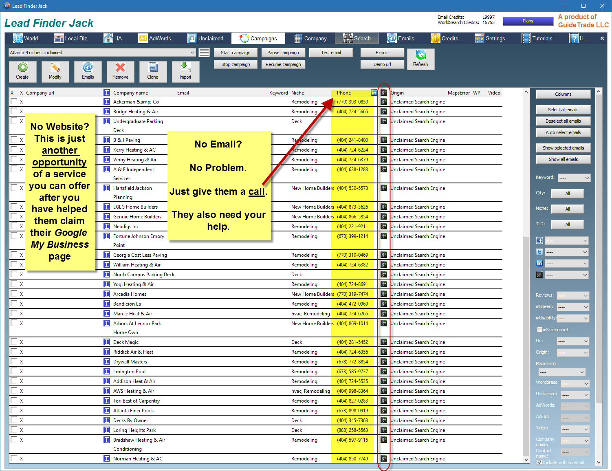Click the Import icon
Image resolution: width=612 pixels, height=471 pixels.
(185, 71)
